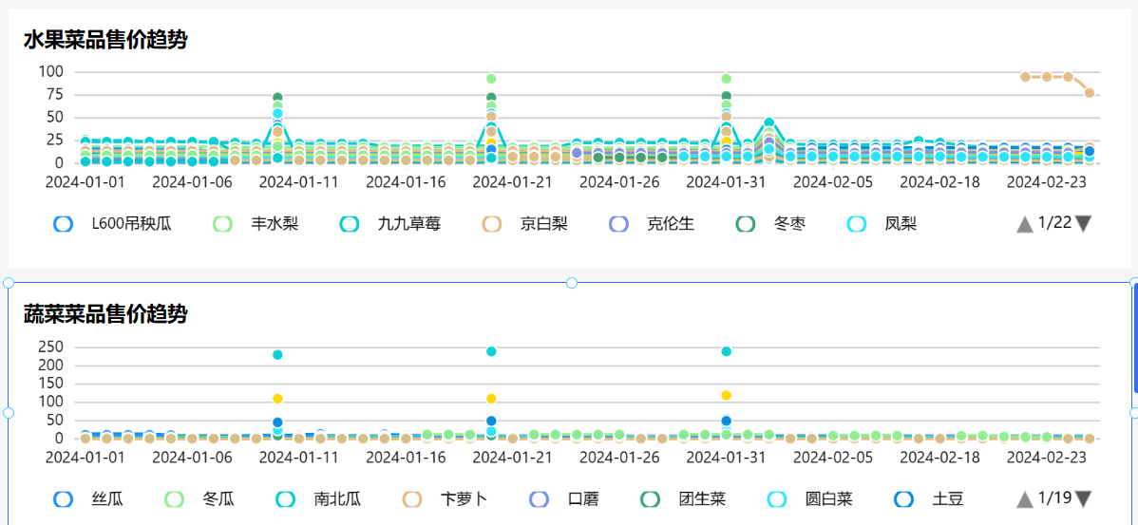This screenshot has width=1138, height=525.
Task: Click the 克伦生 legend marker icon
Action: [x=618, y=224]
